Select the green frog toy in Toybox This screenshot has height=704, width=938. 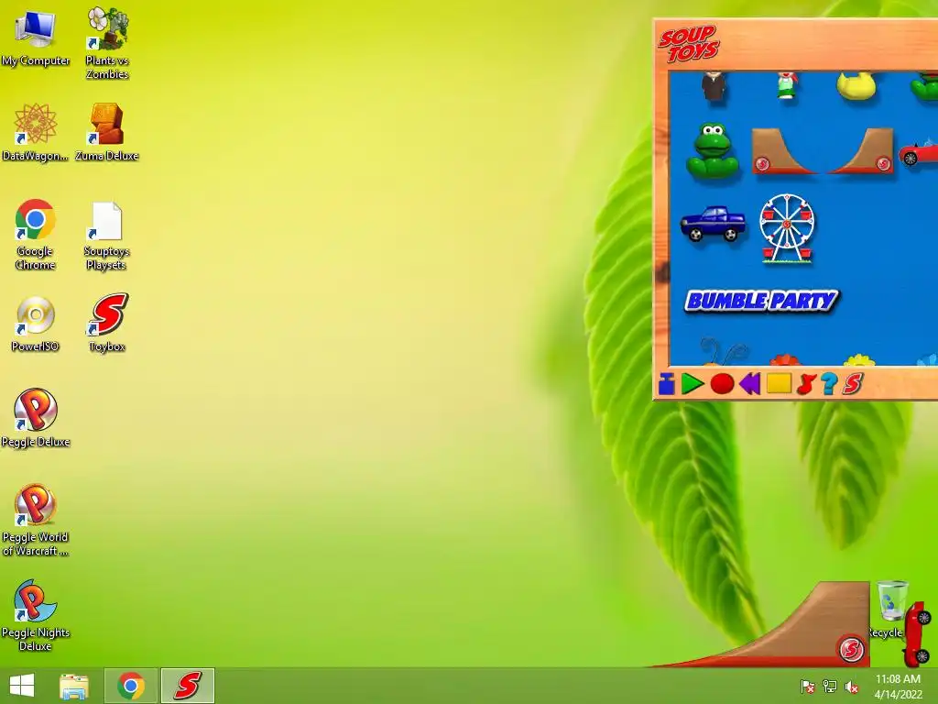712,151
